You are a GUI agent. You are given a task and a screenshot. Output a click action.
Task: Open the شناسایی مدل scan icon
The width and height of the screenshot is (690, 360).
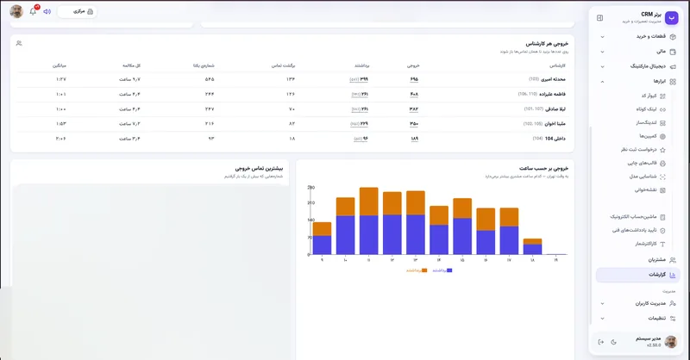point(662,177)
